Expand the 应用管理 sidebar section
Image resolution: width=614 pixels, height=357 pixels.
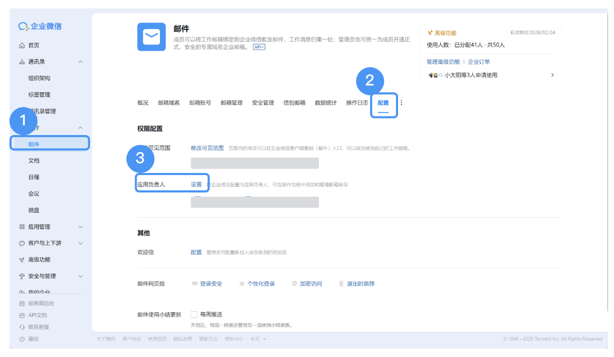pos(80,227)
